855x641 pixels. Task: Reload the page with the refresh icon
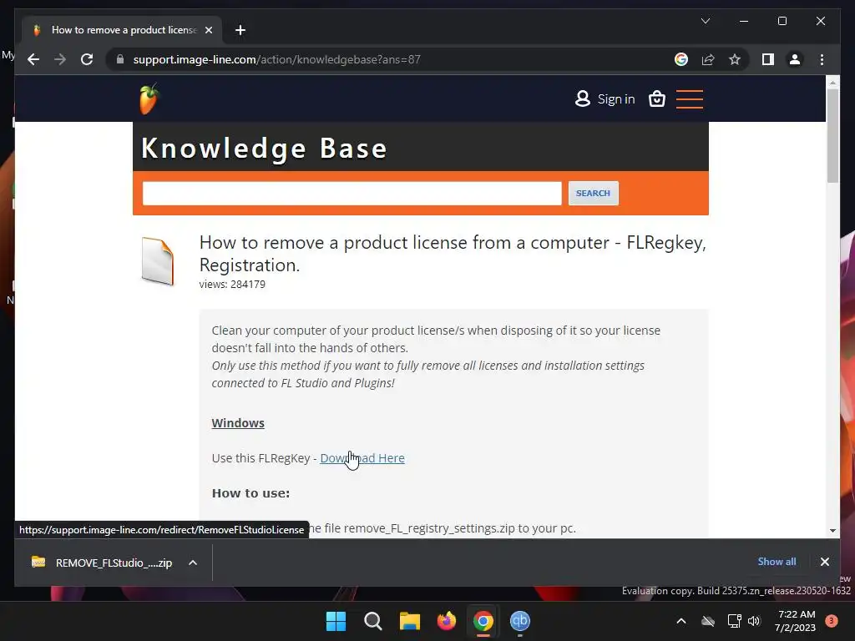coord(87,59)
